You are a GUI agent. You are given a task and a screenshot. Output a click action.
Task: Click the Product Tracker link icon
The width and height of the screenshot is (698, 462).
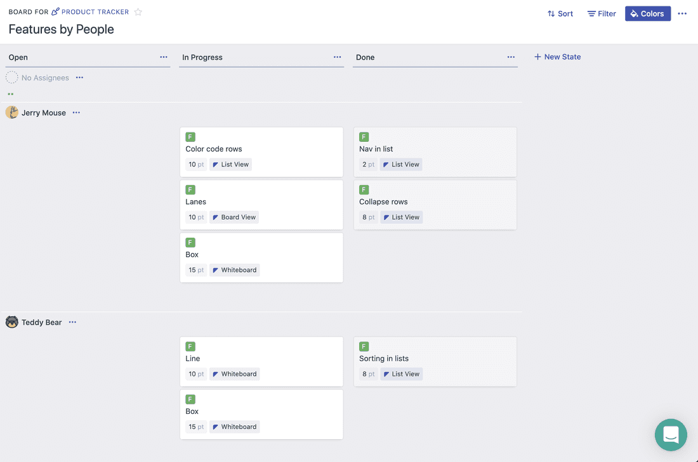pyautogui.click(x=56, y=12)
